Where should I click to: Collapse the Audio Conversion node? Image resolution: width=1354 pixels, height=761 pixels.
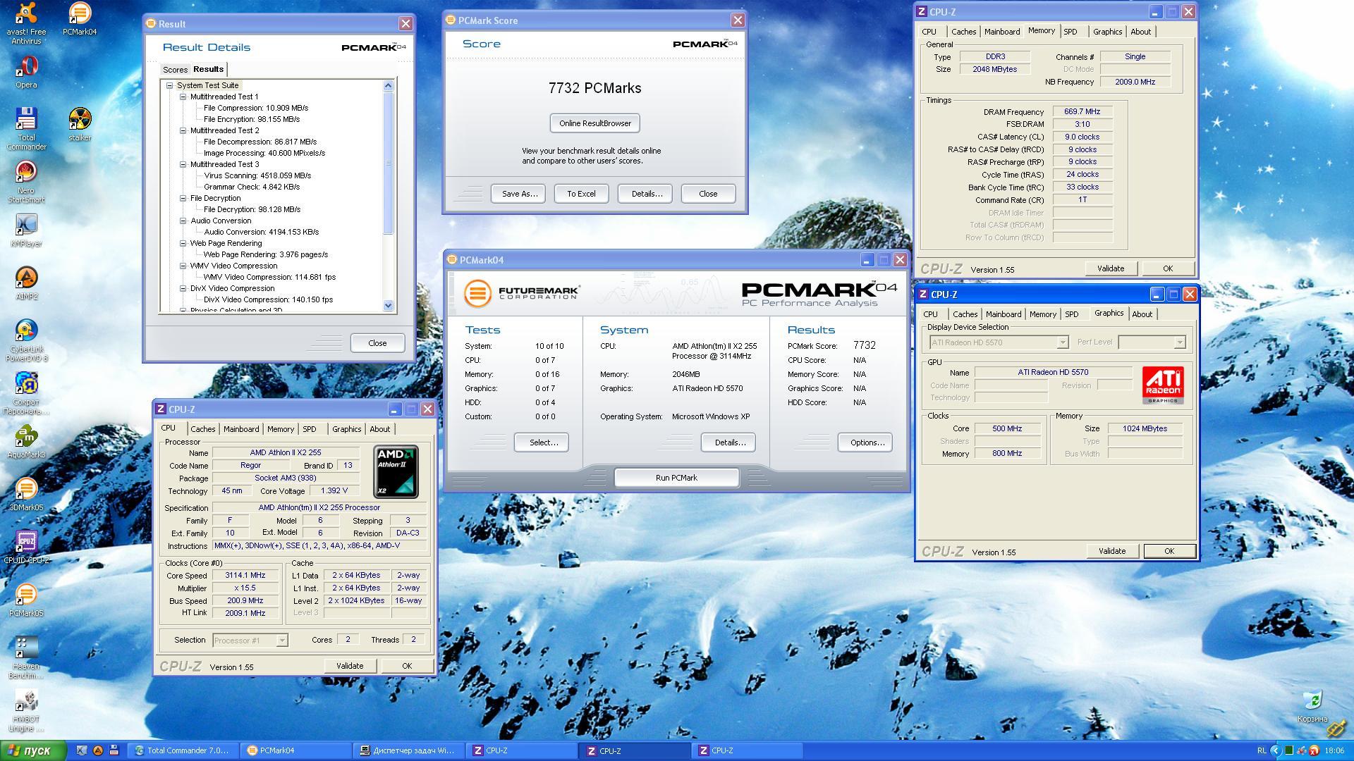(183, 221)
